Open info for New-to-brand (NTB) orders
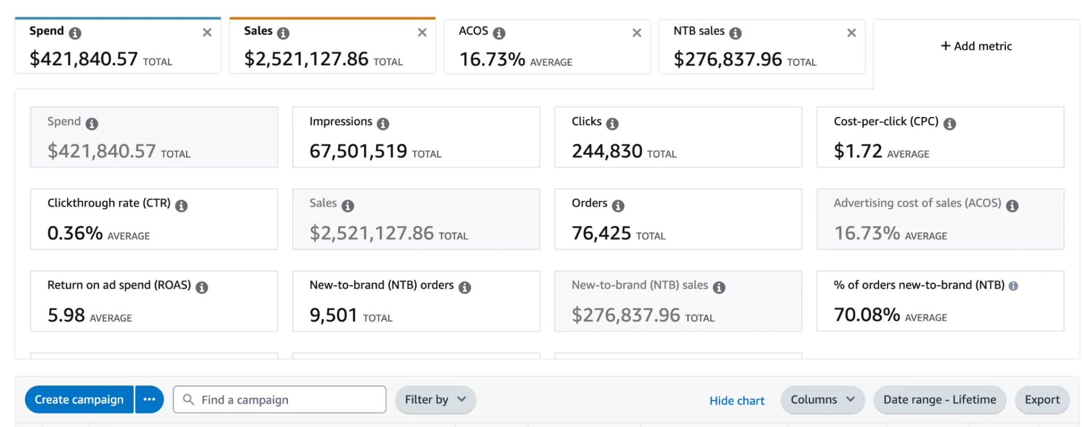Image resolution: width=1082 pixels, height=427 pixels. (464, 287)
